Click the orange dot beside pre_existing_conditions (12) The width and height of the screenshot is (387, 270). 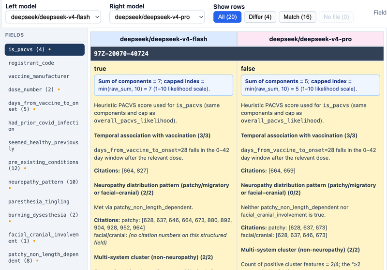pos(25,168)
